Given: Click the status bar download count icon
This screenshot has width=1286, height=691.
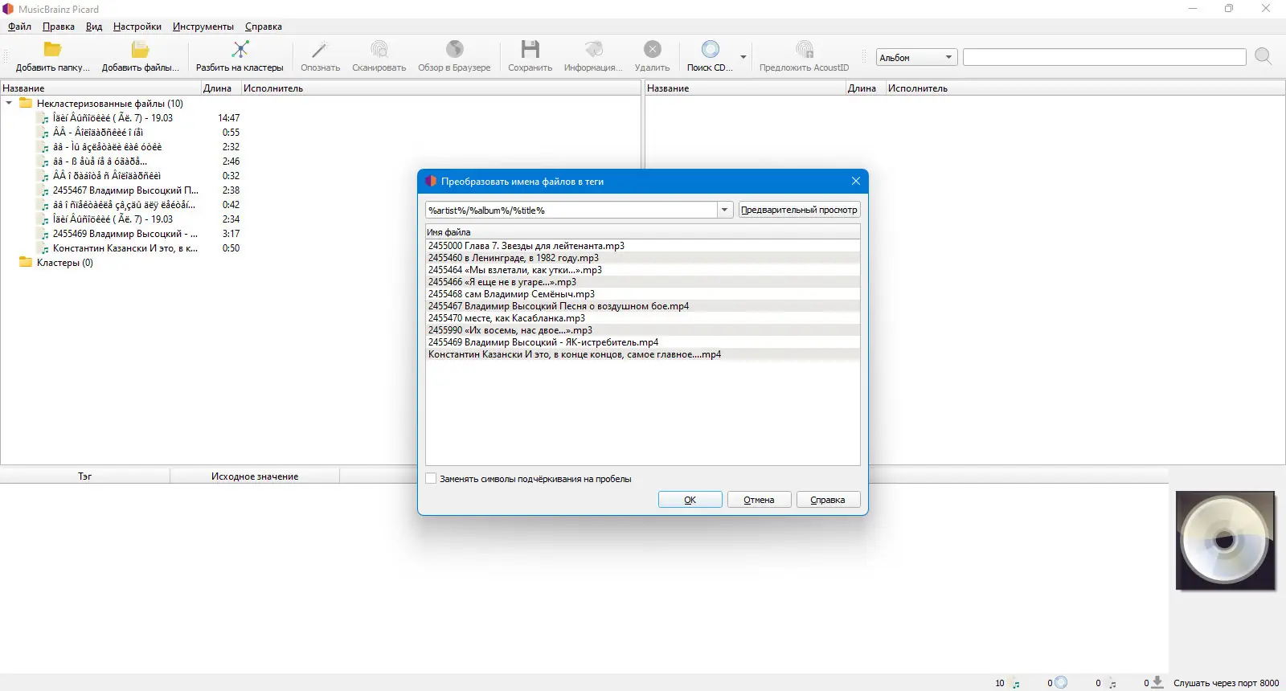Looking at the screenshot, I should click(x=1157, y=682).
